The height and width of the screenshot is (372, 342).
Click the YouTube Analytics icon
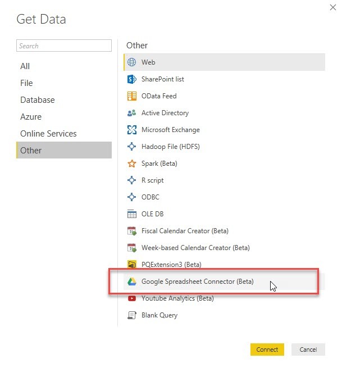coord(131,298)
